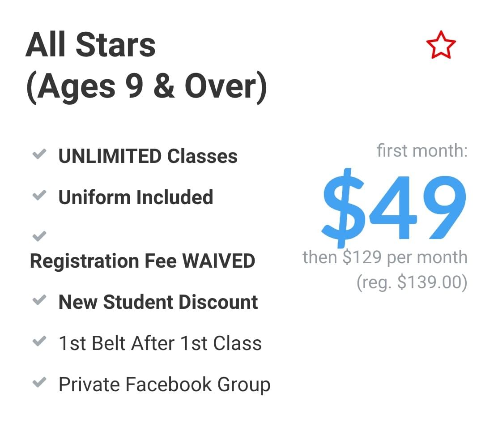Click checkmark beside 1st Belt After 1st Class
Screen dimensions: 494x436
(39, 341)
